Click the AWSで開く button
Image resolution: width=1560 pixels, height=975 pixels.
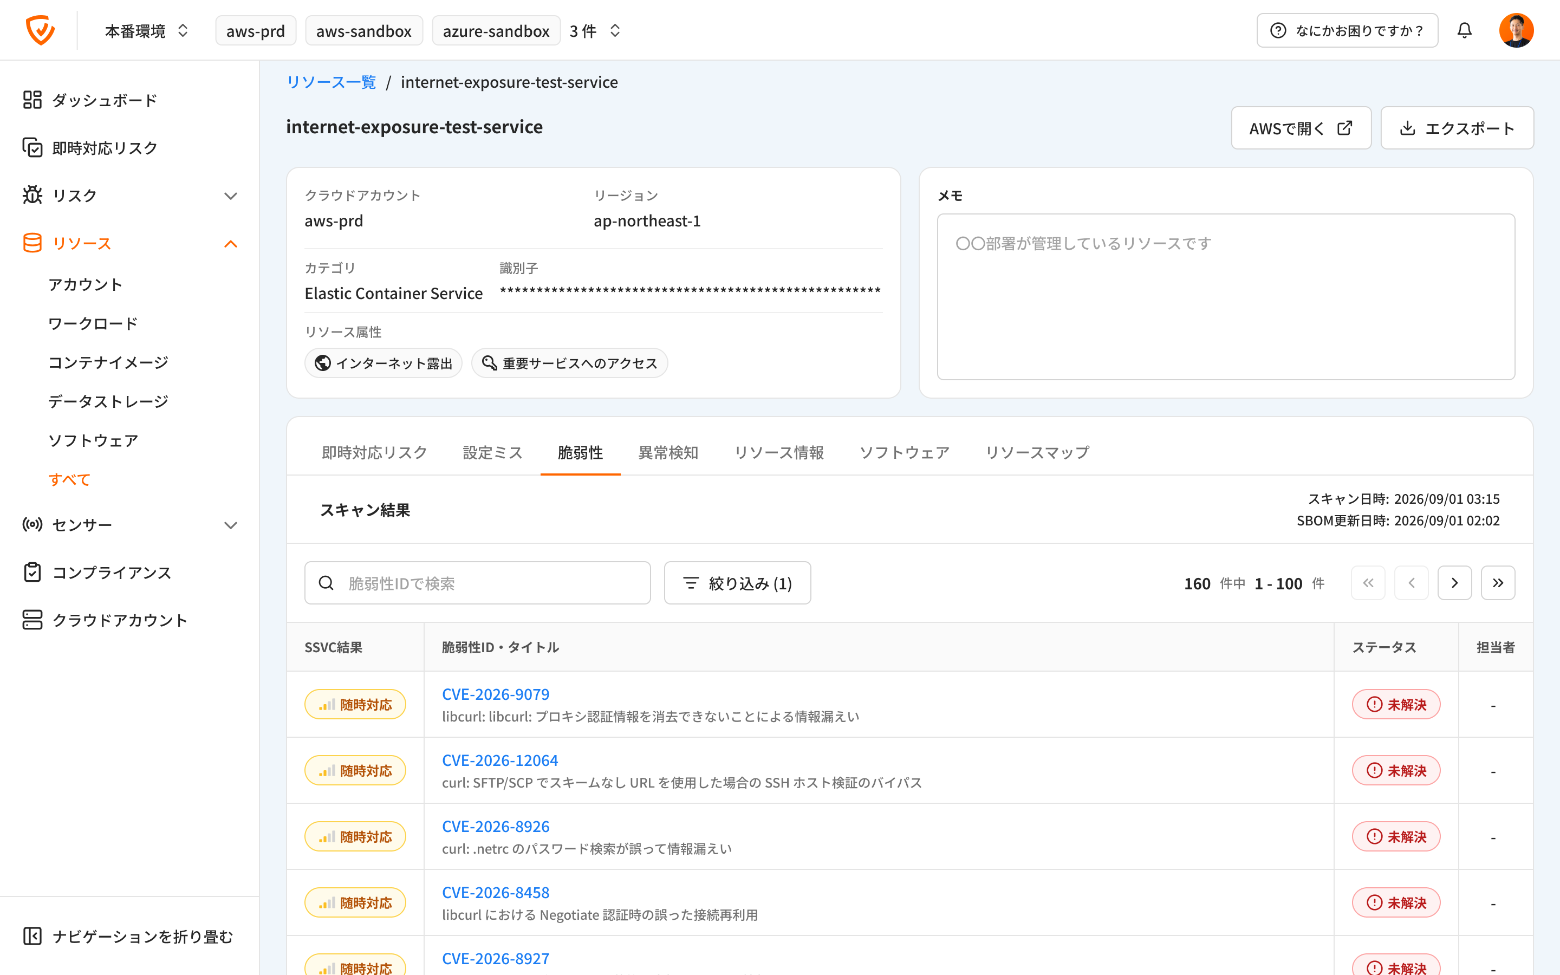coord(1301,128)
